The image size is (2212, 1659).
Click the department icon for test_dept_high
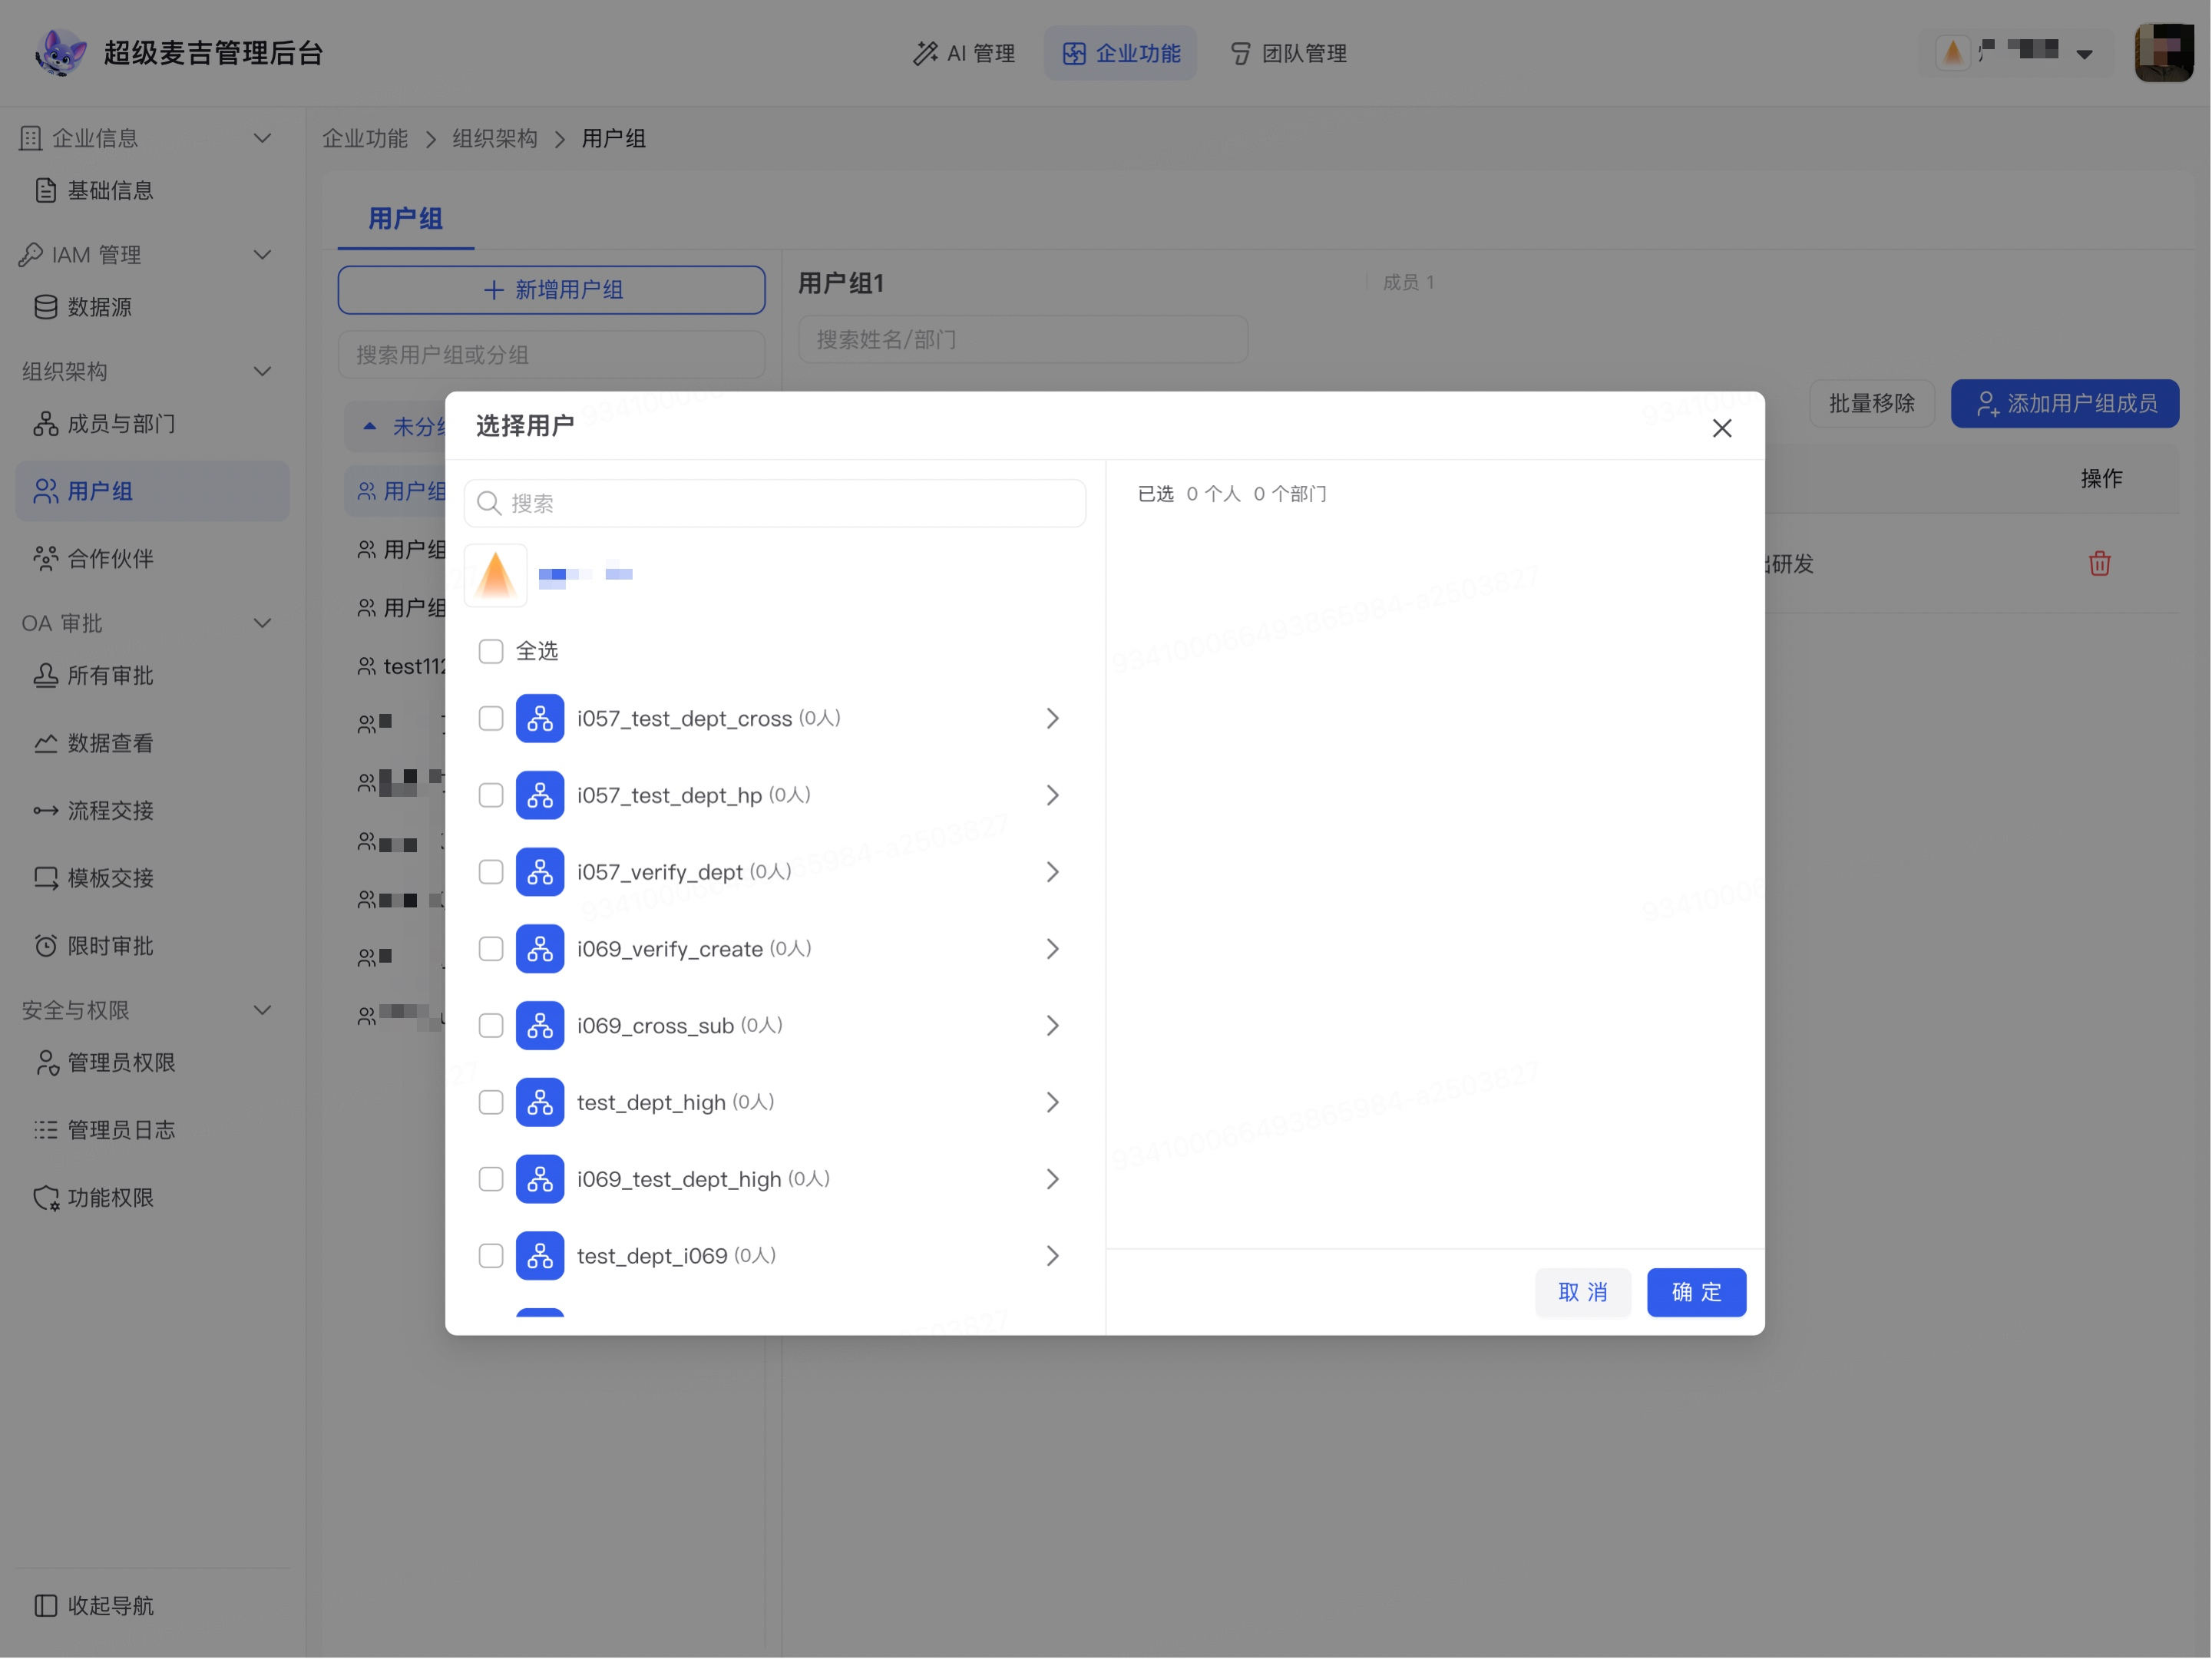click(x=540, y=1102)
